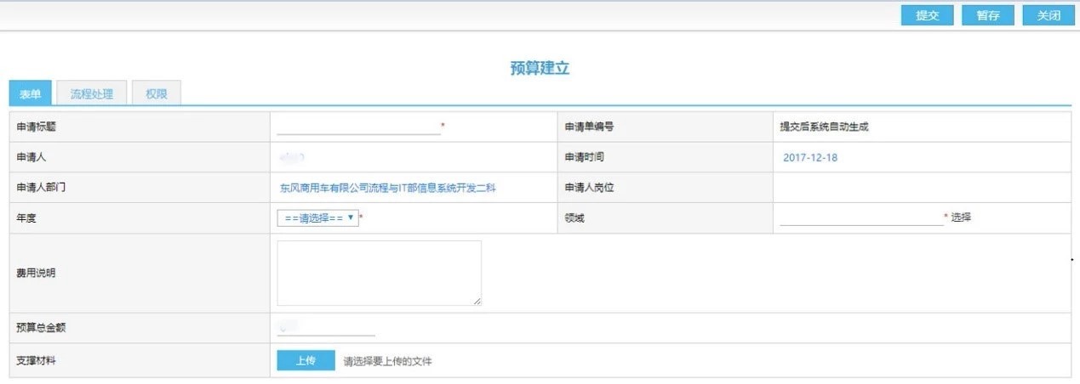
Task: Click the 领域 input field
Action: pos(860,217)
